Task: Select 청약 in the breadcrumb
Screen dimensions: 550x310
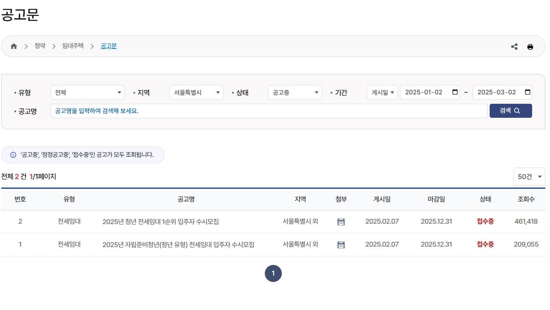Action: click(40, 46)
